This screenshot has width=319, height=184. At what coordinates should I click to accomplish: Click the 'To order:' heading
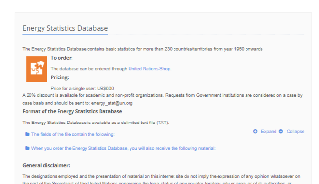(62, 58)
